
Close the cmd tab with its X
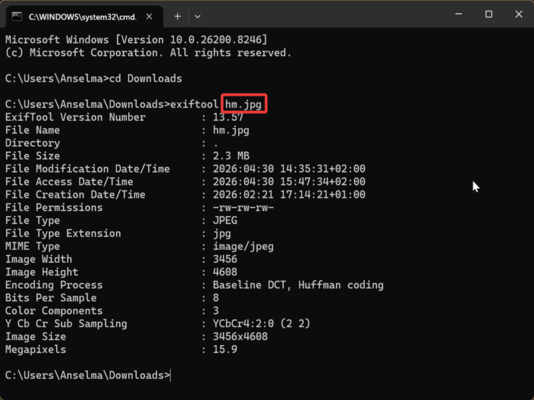tap(149, 16)
